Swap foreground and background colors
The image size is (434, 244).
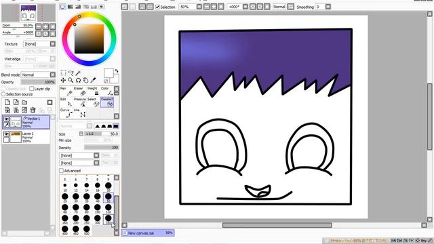point(116,71)
